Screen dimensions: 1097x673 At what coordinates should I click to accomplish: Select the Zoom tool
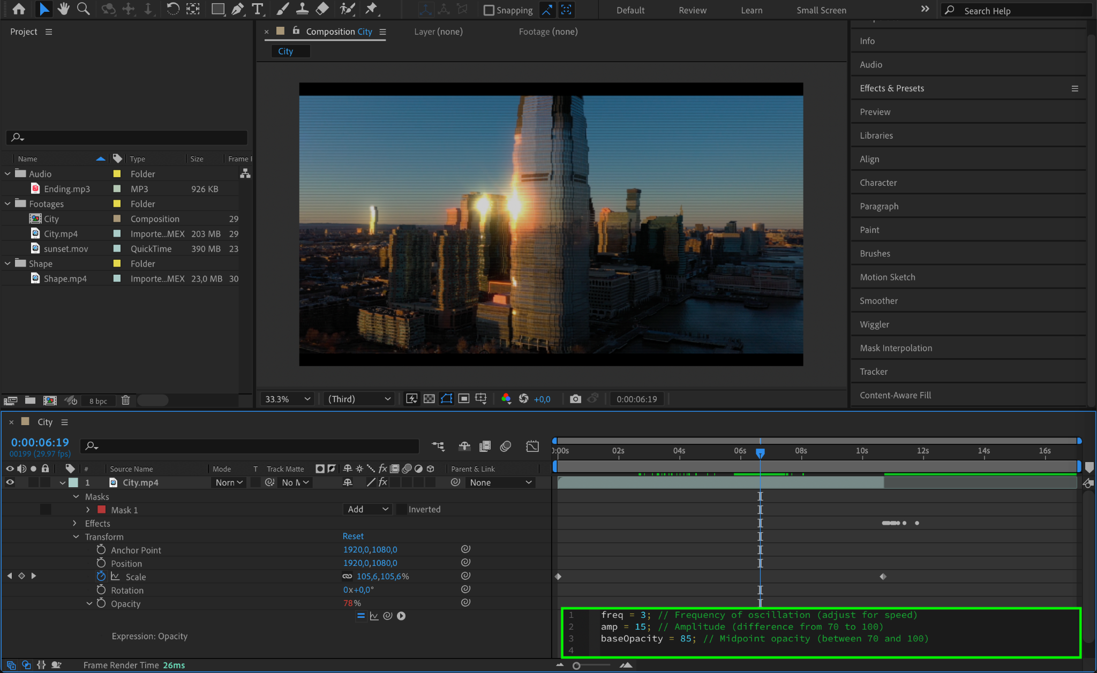pos(83,9)
